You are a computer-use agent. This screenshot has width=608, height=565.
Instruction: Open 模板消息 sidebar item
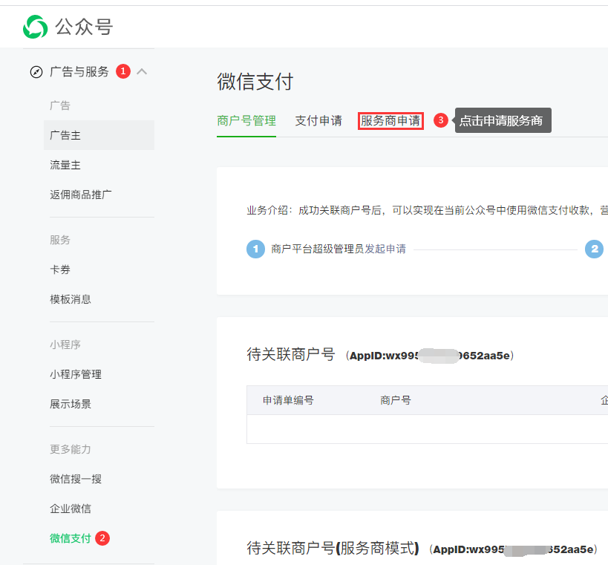pos(71,299)
